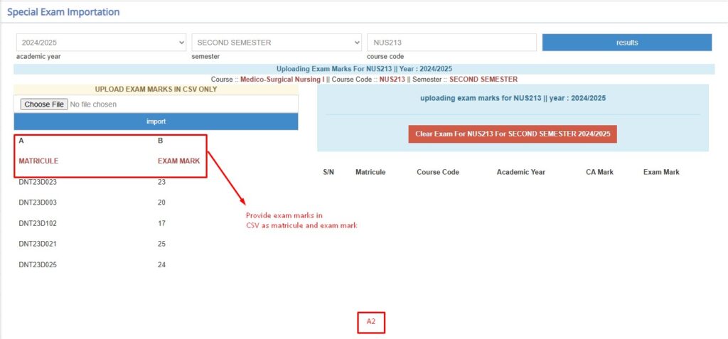Click the red MATRICULE sample heading
The image size is (728, 339).
pos(38,161)
